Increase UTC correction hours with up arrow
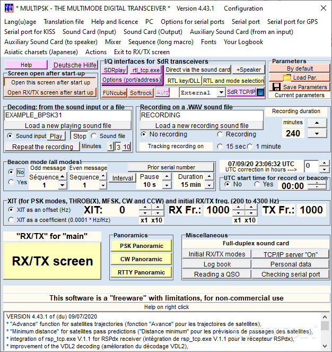332x352 pixels. 324,163
